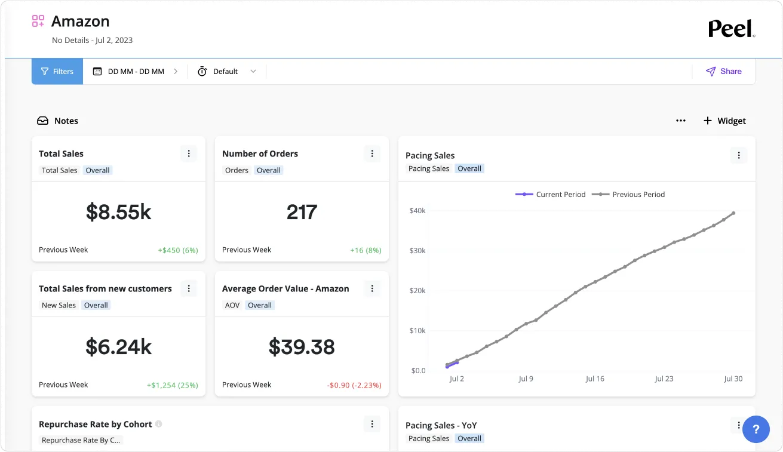Click the chevron arrow after the date range
The width and height of the screenshot is (783, 452).
176,71
